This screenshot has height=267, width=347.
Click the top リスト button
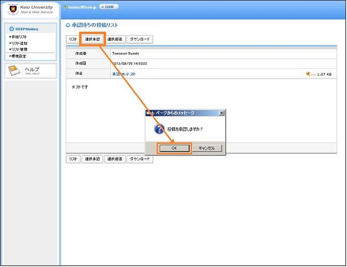[72, 40]
